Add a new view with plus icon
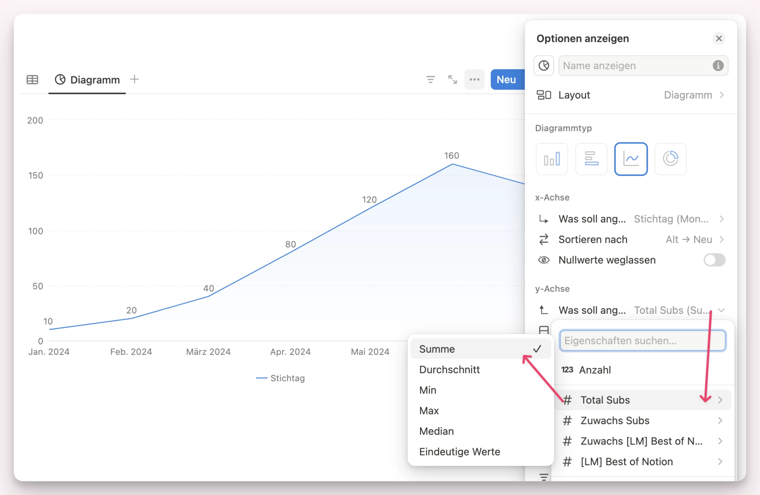Image resolution: width=760 pixels, height=495 pixels. [134, 79]
